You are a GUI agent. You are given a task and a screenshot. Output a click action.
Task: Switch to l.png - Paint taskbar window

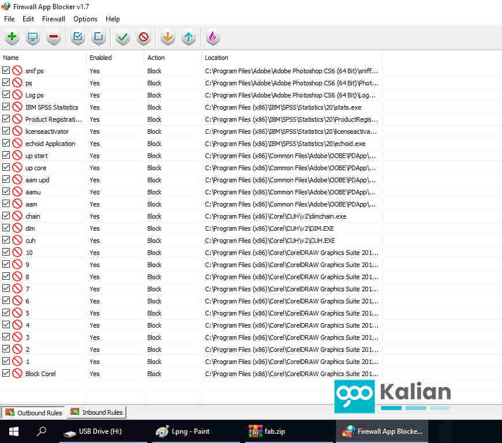196,431
